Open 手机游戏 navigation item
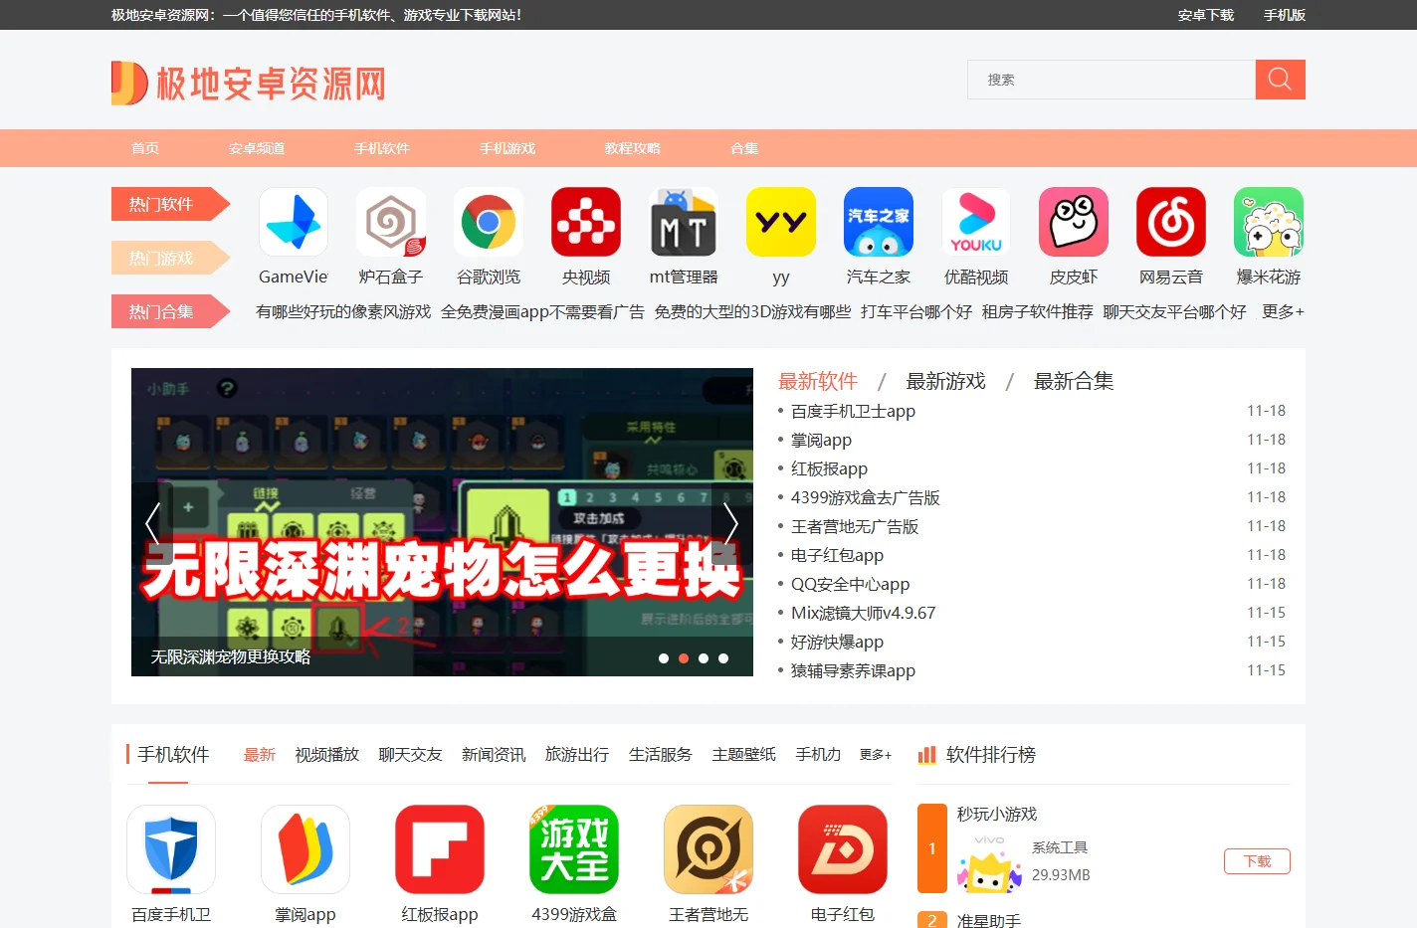Image resolution: width=1417 pixels, height=928 pixels. (x=507, y=148)
